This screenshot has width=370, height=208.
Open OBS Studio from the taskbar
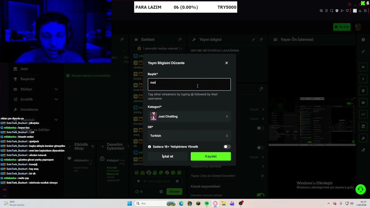point(241,203)
